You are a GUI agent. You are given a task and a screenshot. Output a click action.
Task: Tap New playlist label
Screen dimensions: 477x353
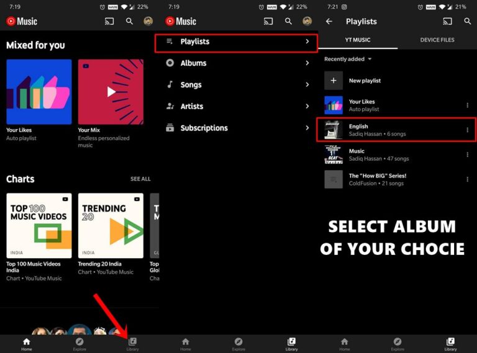pyautogui.click(x=365, y=81)
